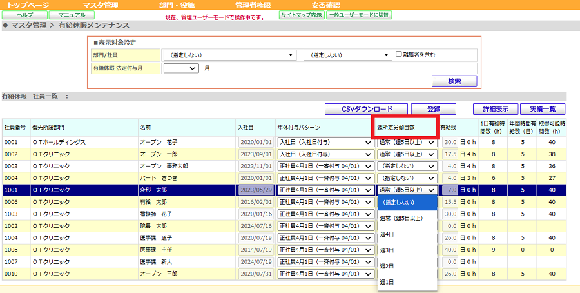Click the 有給残 field showing 40.0

(450, 250)
